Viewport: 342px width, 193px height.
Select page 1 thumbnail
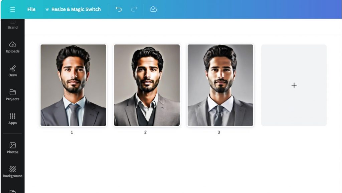[x=73, y=85]
